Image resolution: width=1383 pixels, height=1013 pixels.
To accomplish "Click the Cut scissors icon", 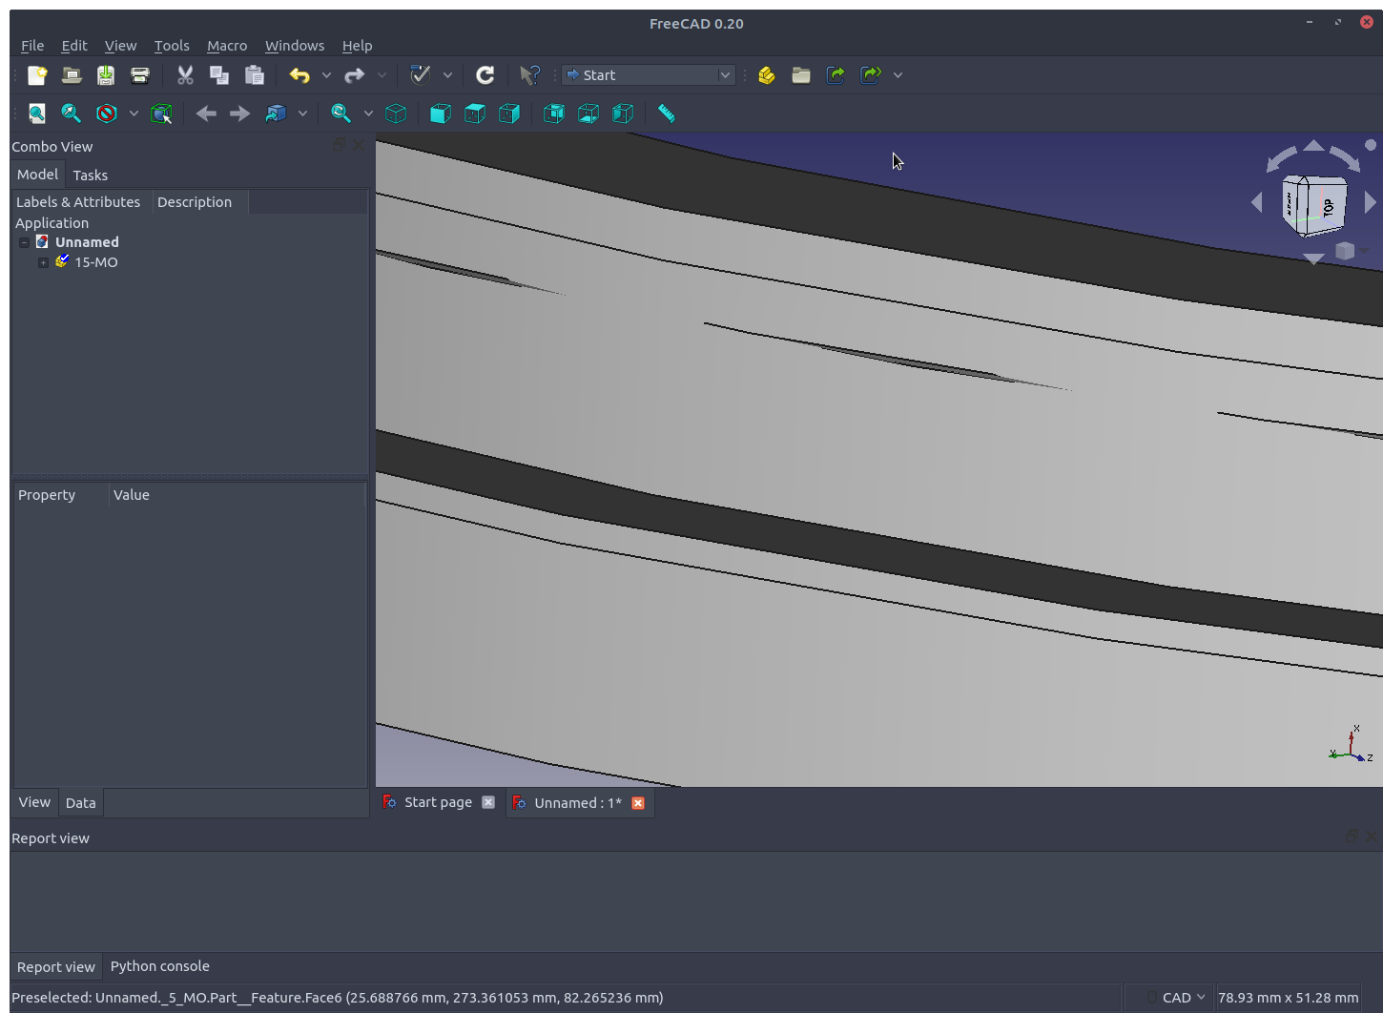I will (x=185, y=75).
